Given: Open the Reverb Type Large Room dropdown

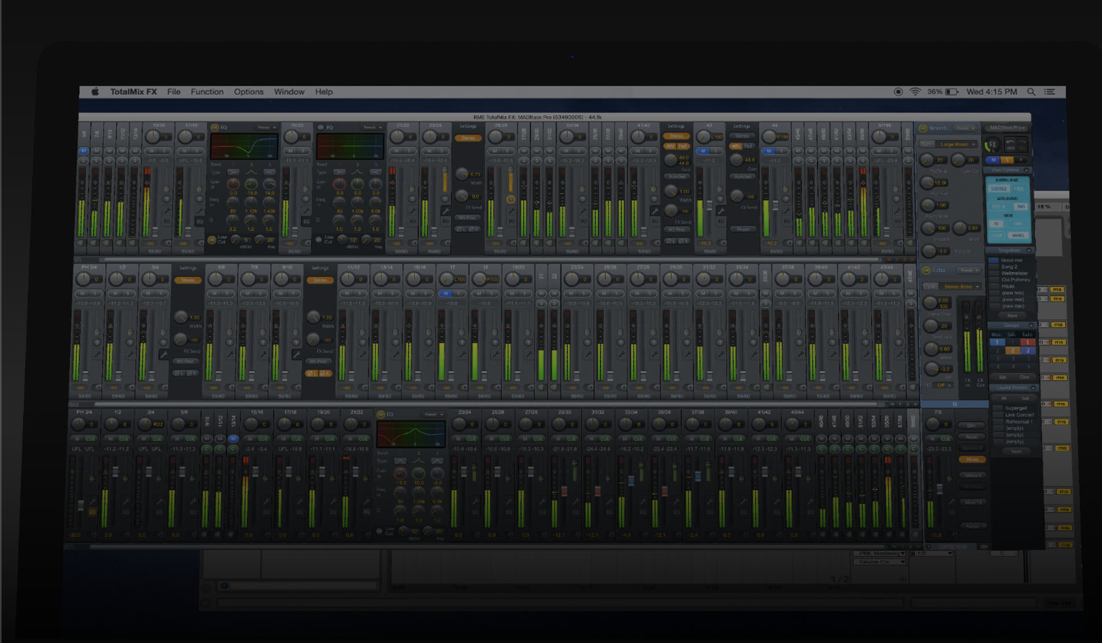Looking at the screenshot, I should (x=957, y=144).
